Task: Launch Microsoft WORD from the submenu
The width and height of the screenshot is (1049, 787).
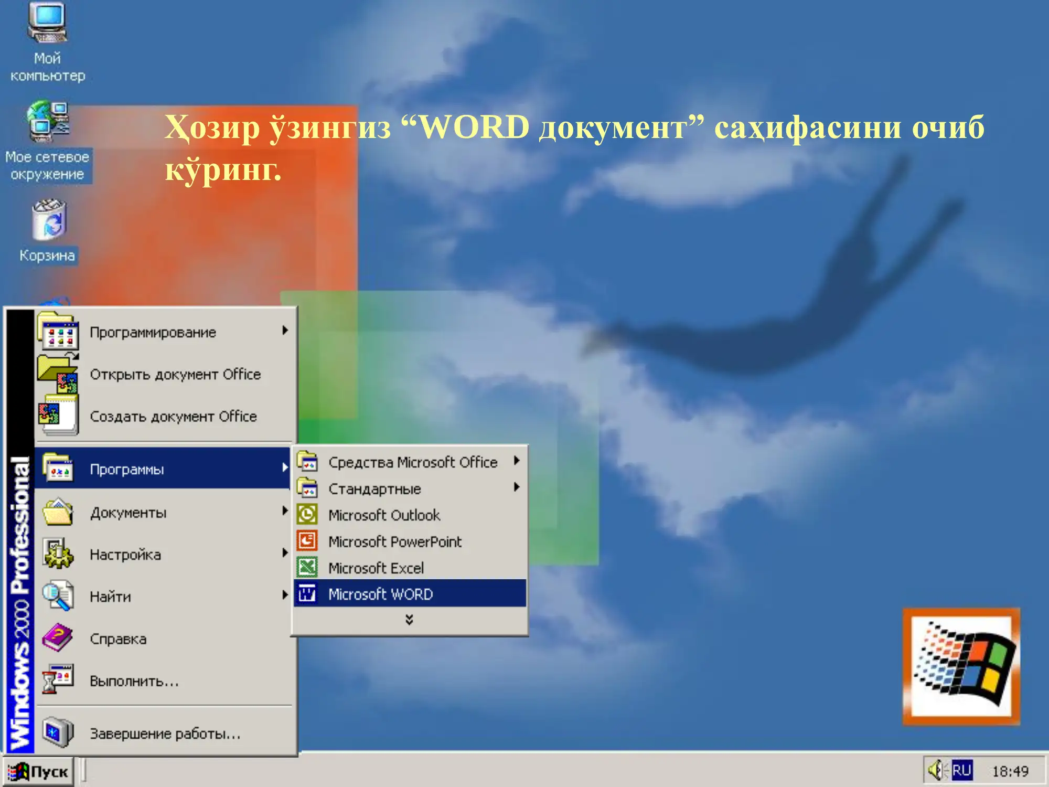Action: [410, 593]
